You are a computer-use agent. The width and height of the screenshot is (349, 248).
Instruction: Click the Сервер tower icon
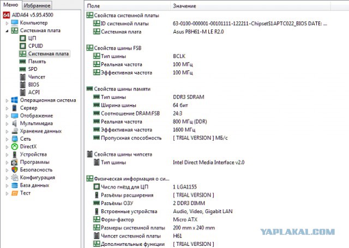click(x=15, y=108)
